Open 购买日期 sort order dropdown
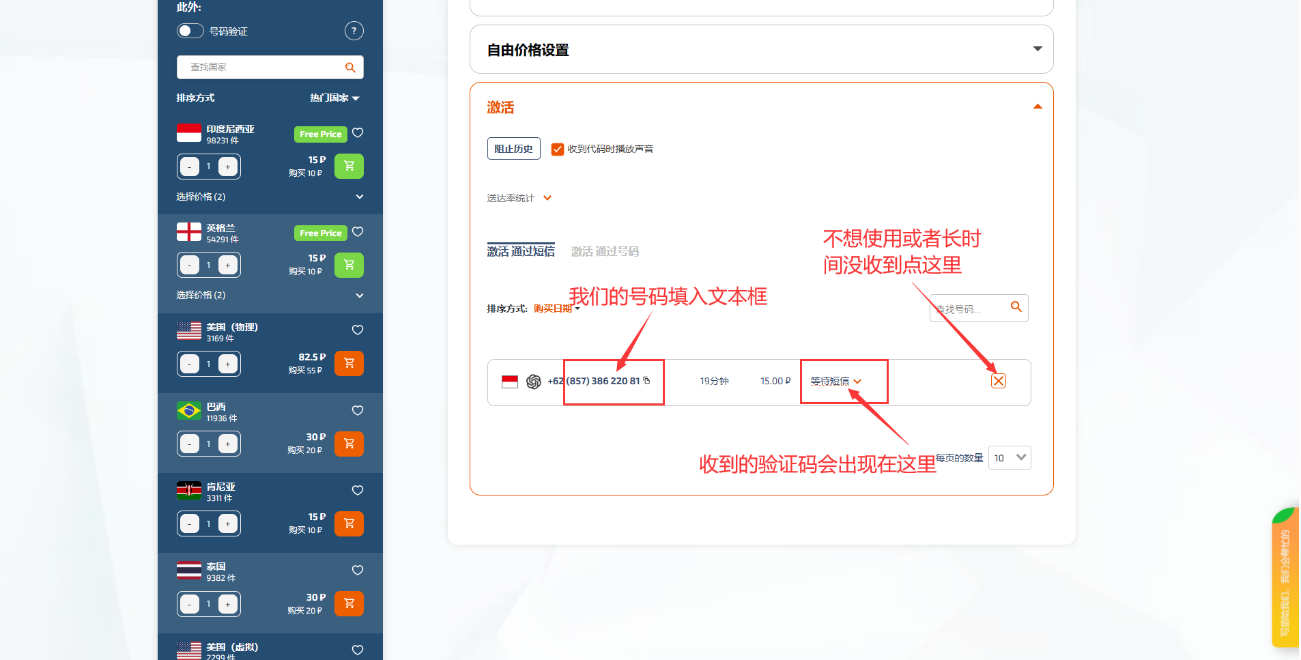Viewport: 1301px width, 660px height. (556, 309)
